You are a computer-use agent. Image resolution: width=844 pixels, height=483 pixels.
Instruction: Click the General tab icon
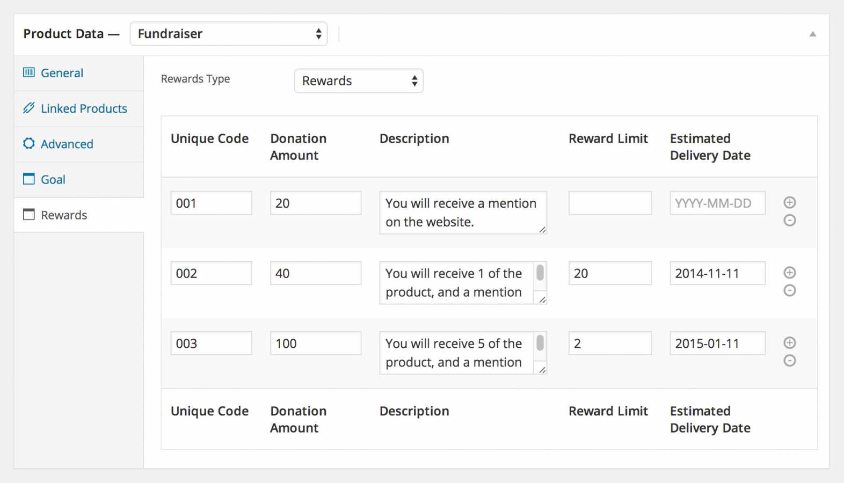coord(29,72)
